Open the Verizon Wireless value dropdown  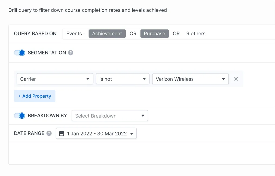pyautogui.click(x=190, y=79)
